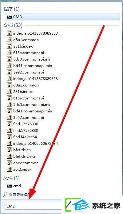Select the bfef.zh-cn document icon
The width and height of the screenshot is (123, 214).
[x=10, y=150]
